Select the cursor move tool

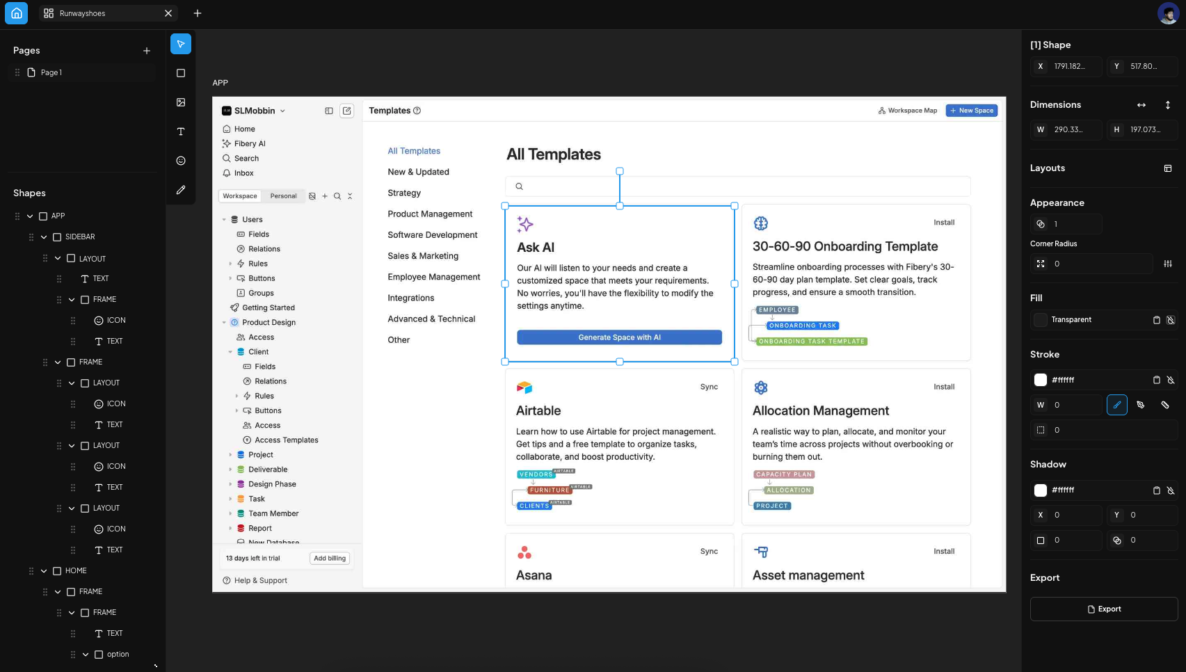click(x=181, y=44)
